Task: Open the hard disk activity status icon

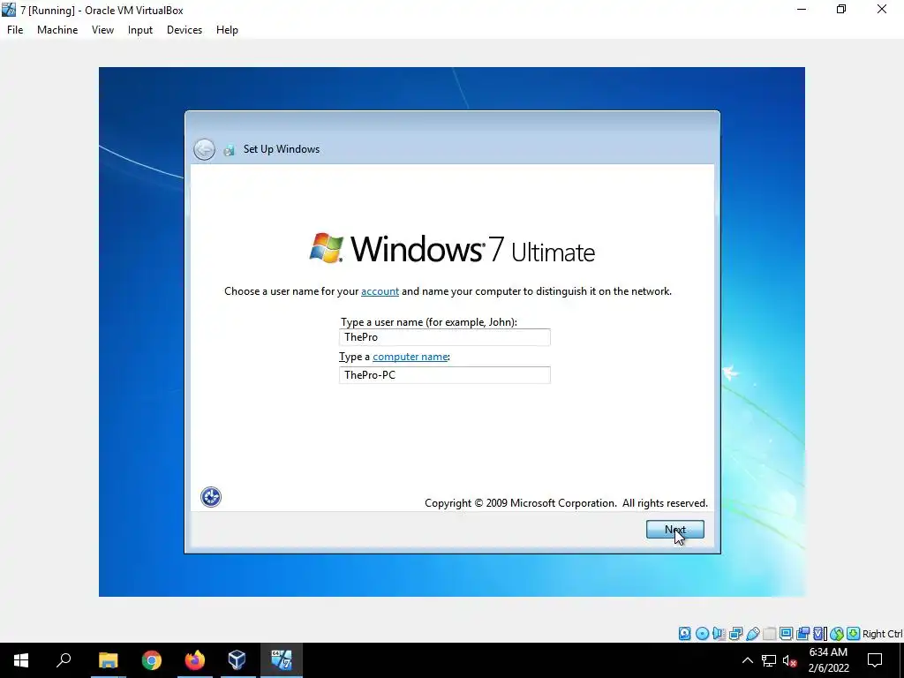Action: (x=684, y=634)
